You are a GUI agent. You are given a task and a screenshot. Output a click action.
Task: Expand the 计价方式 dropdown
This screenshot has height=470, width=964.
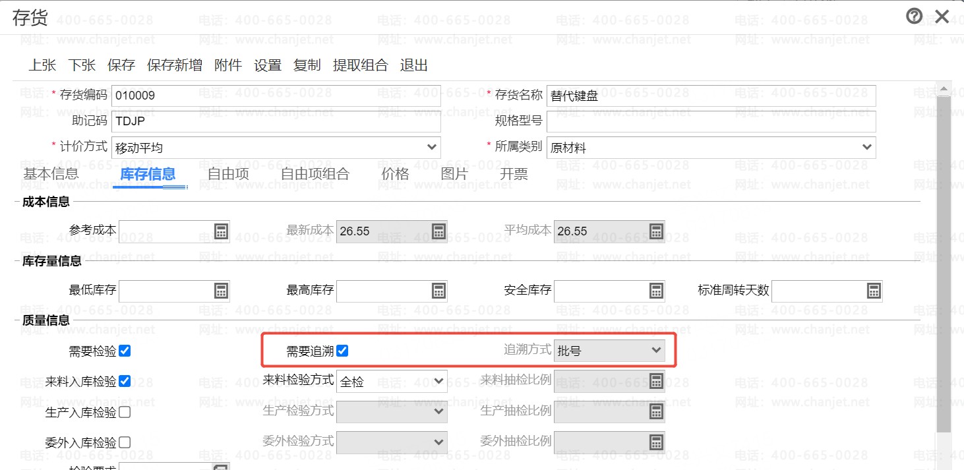pyautogui.click(x=432, y=147)
